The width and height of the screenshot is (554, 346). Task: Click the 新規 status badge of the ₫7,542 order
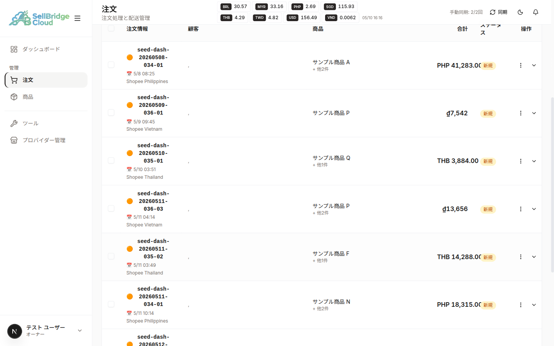click(x=488, y=114)
